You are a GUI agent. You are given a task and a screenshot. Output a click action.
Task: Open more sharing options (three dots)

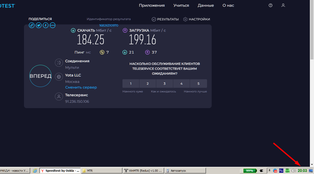pos(53,25)
